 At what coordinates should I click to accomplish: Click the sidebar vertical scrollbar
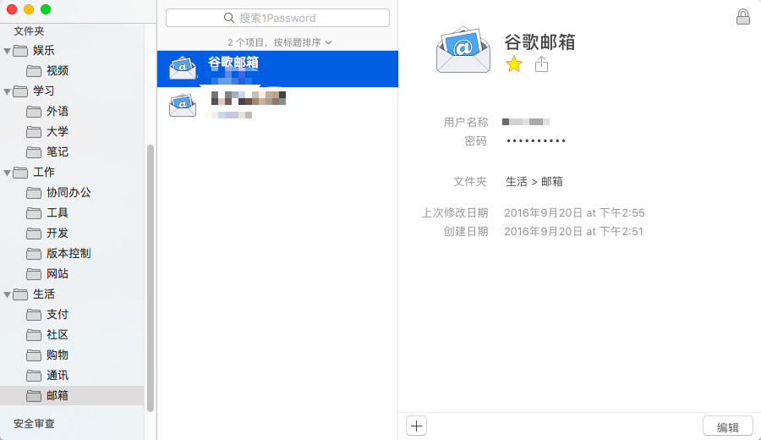(151, 278)
